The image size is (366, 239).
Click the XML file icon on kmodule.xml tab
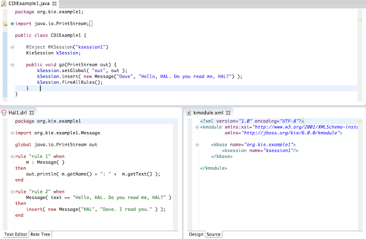coord(189,113)
